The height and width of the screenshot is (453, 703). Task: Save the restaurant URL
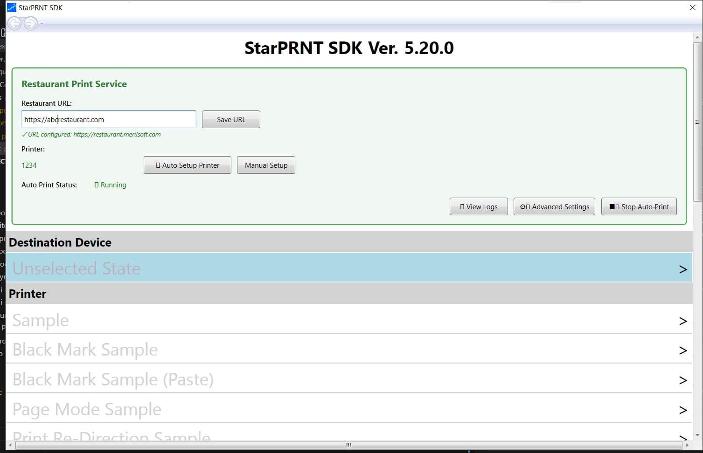[x=231, y=119]
